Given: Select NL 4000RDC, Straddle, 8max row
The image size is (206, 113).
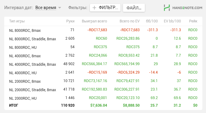Looking at the screenshot, I should click(x=103, y=64).
